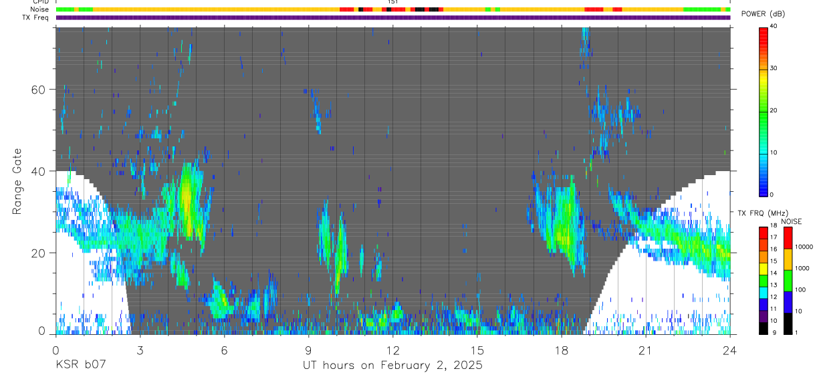Click the 18 tick on UT hours axis

pos(562,350)
